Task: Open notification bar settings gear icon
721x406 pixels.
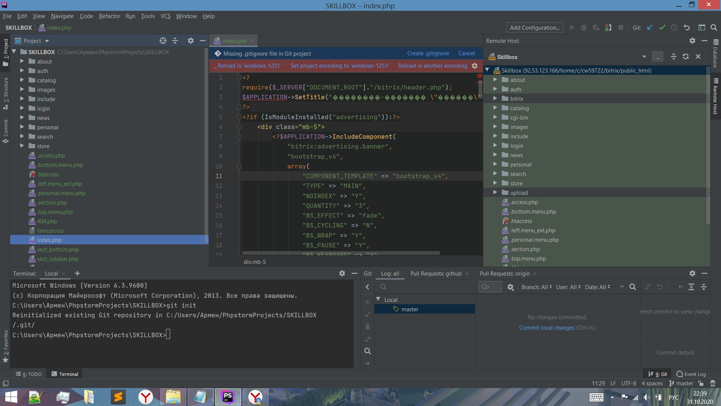Action: tap(475, 66)
